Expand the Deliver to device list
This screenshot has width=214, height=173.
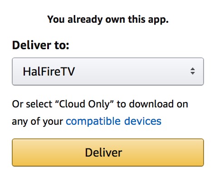pyautogui.click(x=108, y=71)
